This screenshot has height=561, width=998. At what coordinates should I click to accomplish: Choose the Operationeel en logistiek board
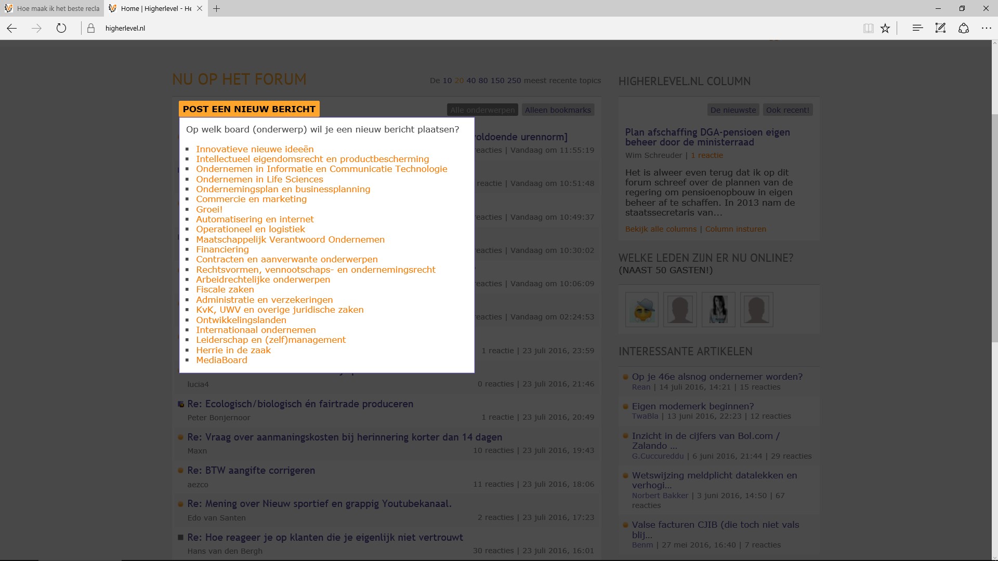pos(251,229)
